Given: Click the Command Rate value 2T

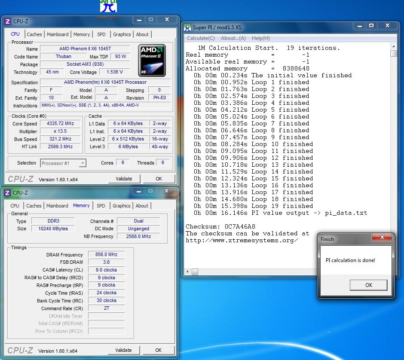Looking at the screenshot, I should 106,308.
